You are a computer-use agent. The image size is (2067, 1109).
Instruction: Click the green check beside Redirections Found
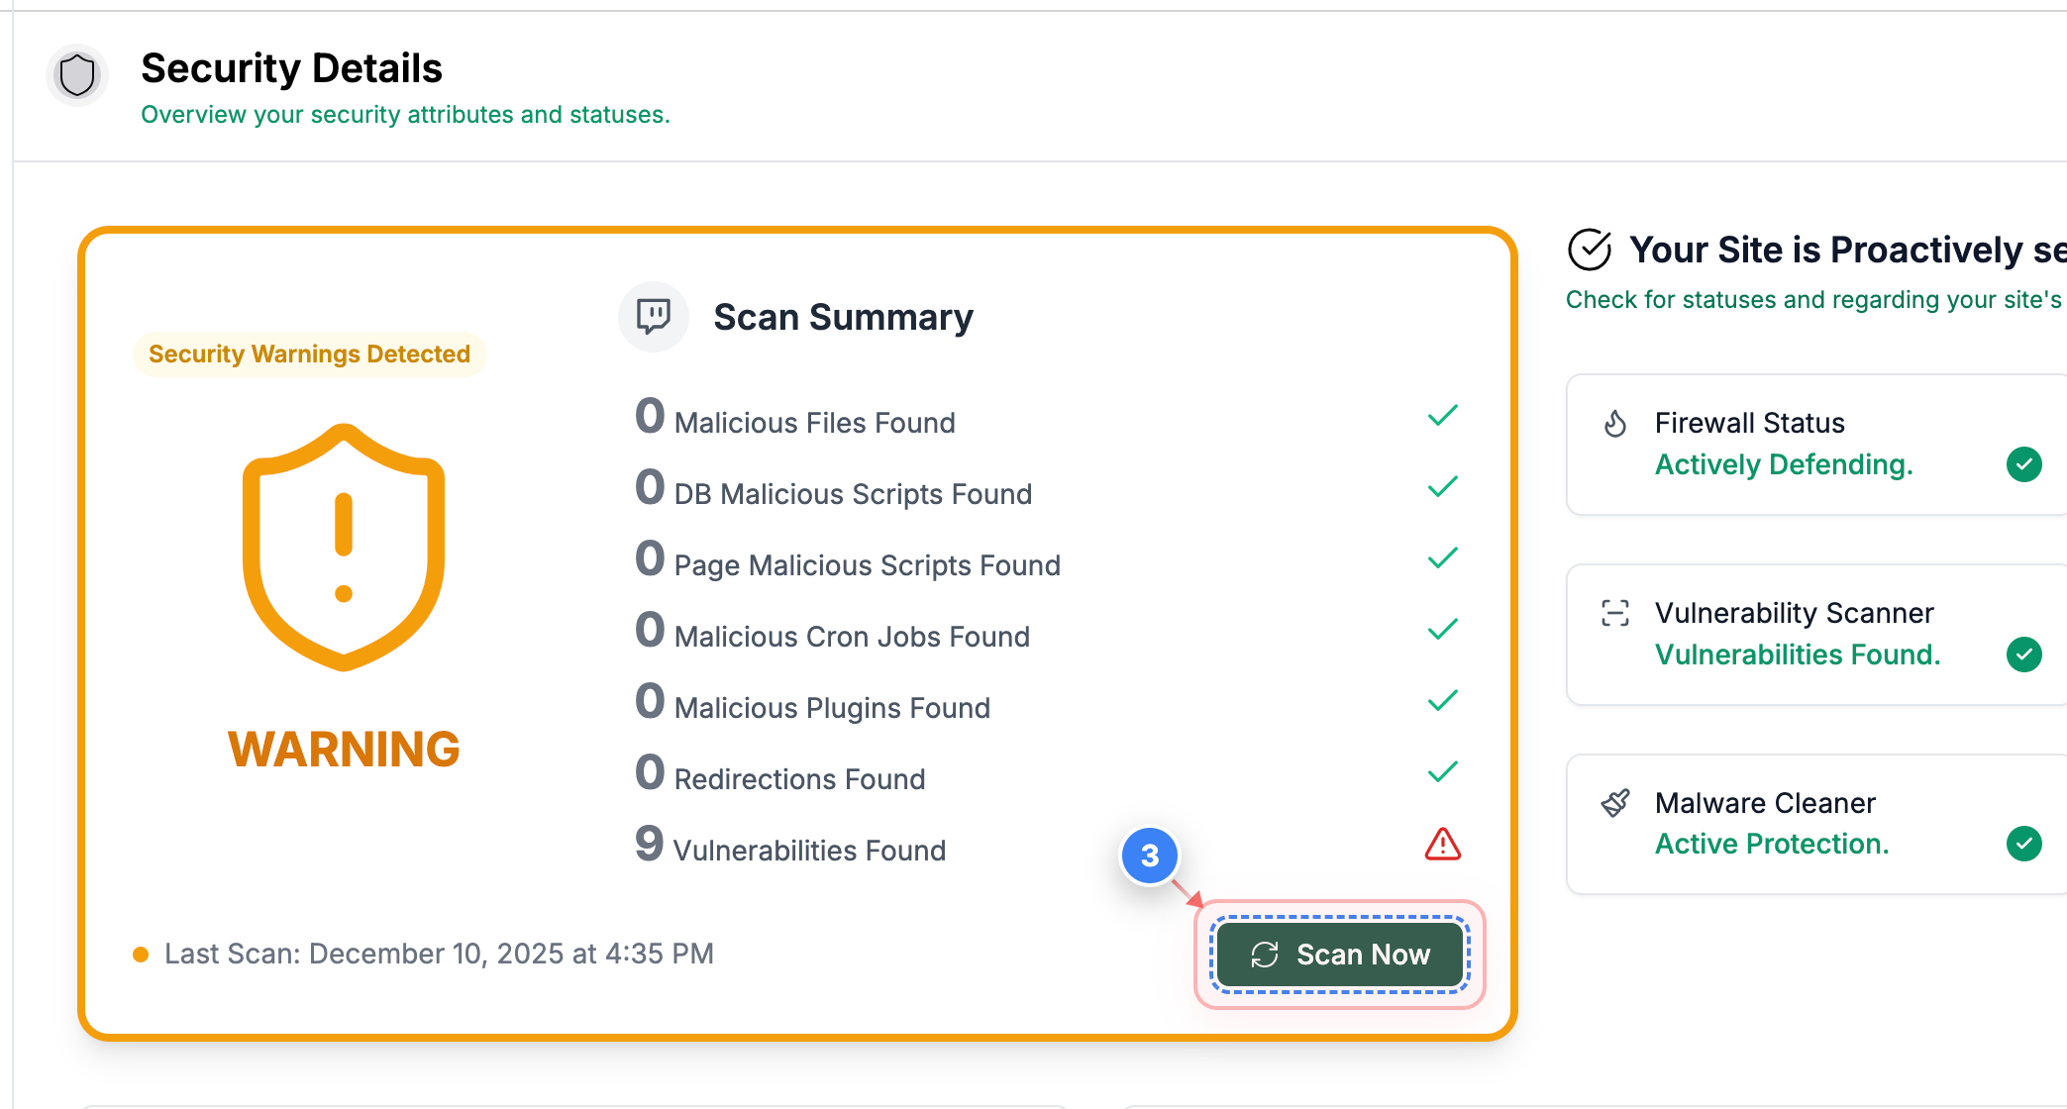pyautogui.click(x=1442, y=771)
